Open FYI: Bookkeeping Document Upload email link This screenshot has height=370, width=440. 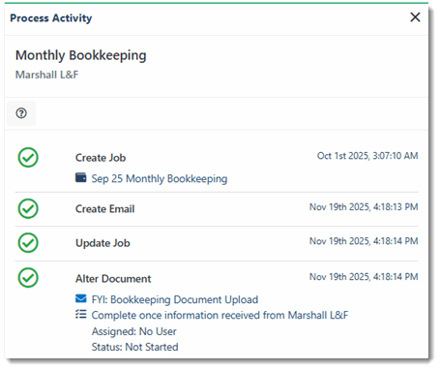[x=175, y=299]
